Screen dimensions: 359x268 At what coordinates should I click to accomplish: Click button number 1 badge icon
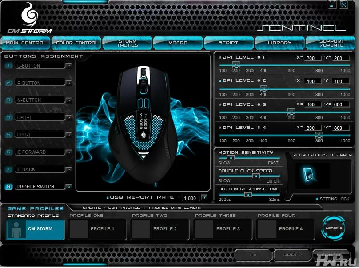(x=8, y=66)
